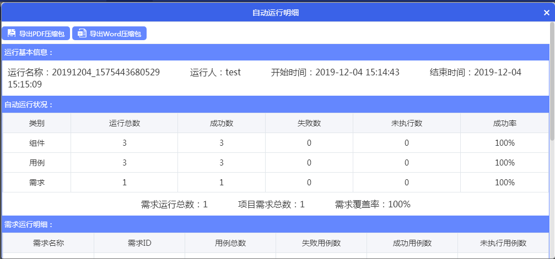Close the 自动运行明细 dialog
555x259 pixels.
click(546, 13)
